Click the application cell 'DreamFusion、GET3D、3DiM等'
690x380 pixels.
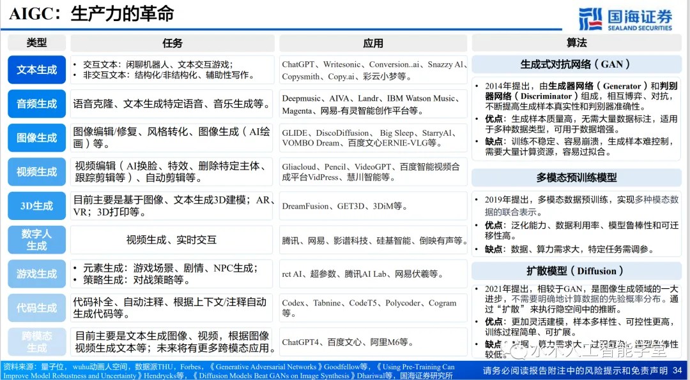pos(373,205)
